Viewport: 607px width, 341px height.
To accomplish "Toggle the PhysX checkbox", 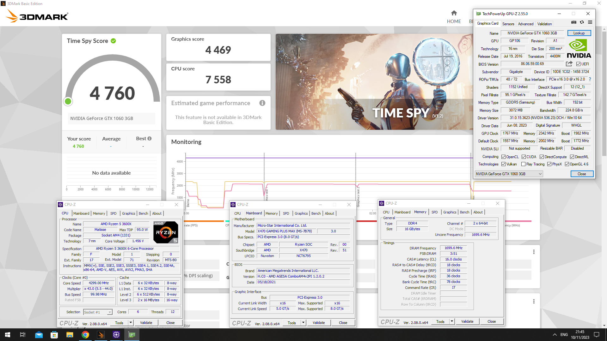I will pyautogui.click(x=549, y=164).
